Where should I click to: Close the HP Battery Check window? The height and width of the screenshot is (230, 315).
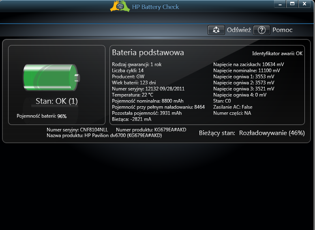click(x=304, y=4)
